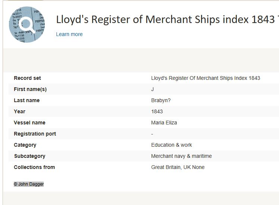The image size is (279, 205).
Task: Select the Last name field label
Action: pos(26,100)
